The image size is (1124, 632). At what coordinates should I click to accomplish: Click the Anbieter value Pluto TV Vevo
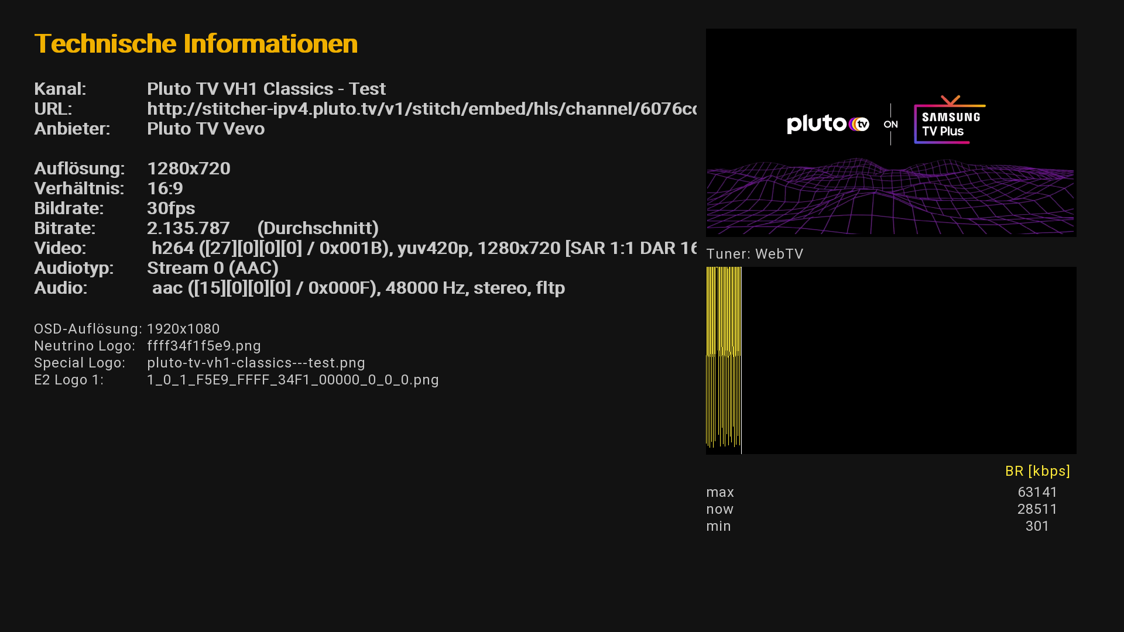pos(205,129)
